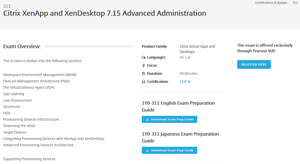
Task: Click the Target Devices line
Action: click(15, 132)
